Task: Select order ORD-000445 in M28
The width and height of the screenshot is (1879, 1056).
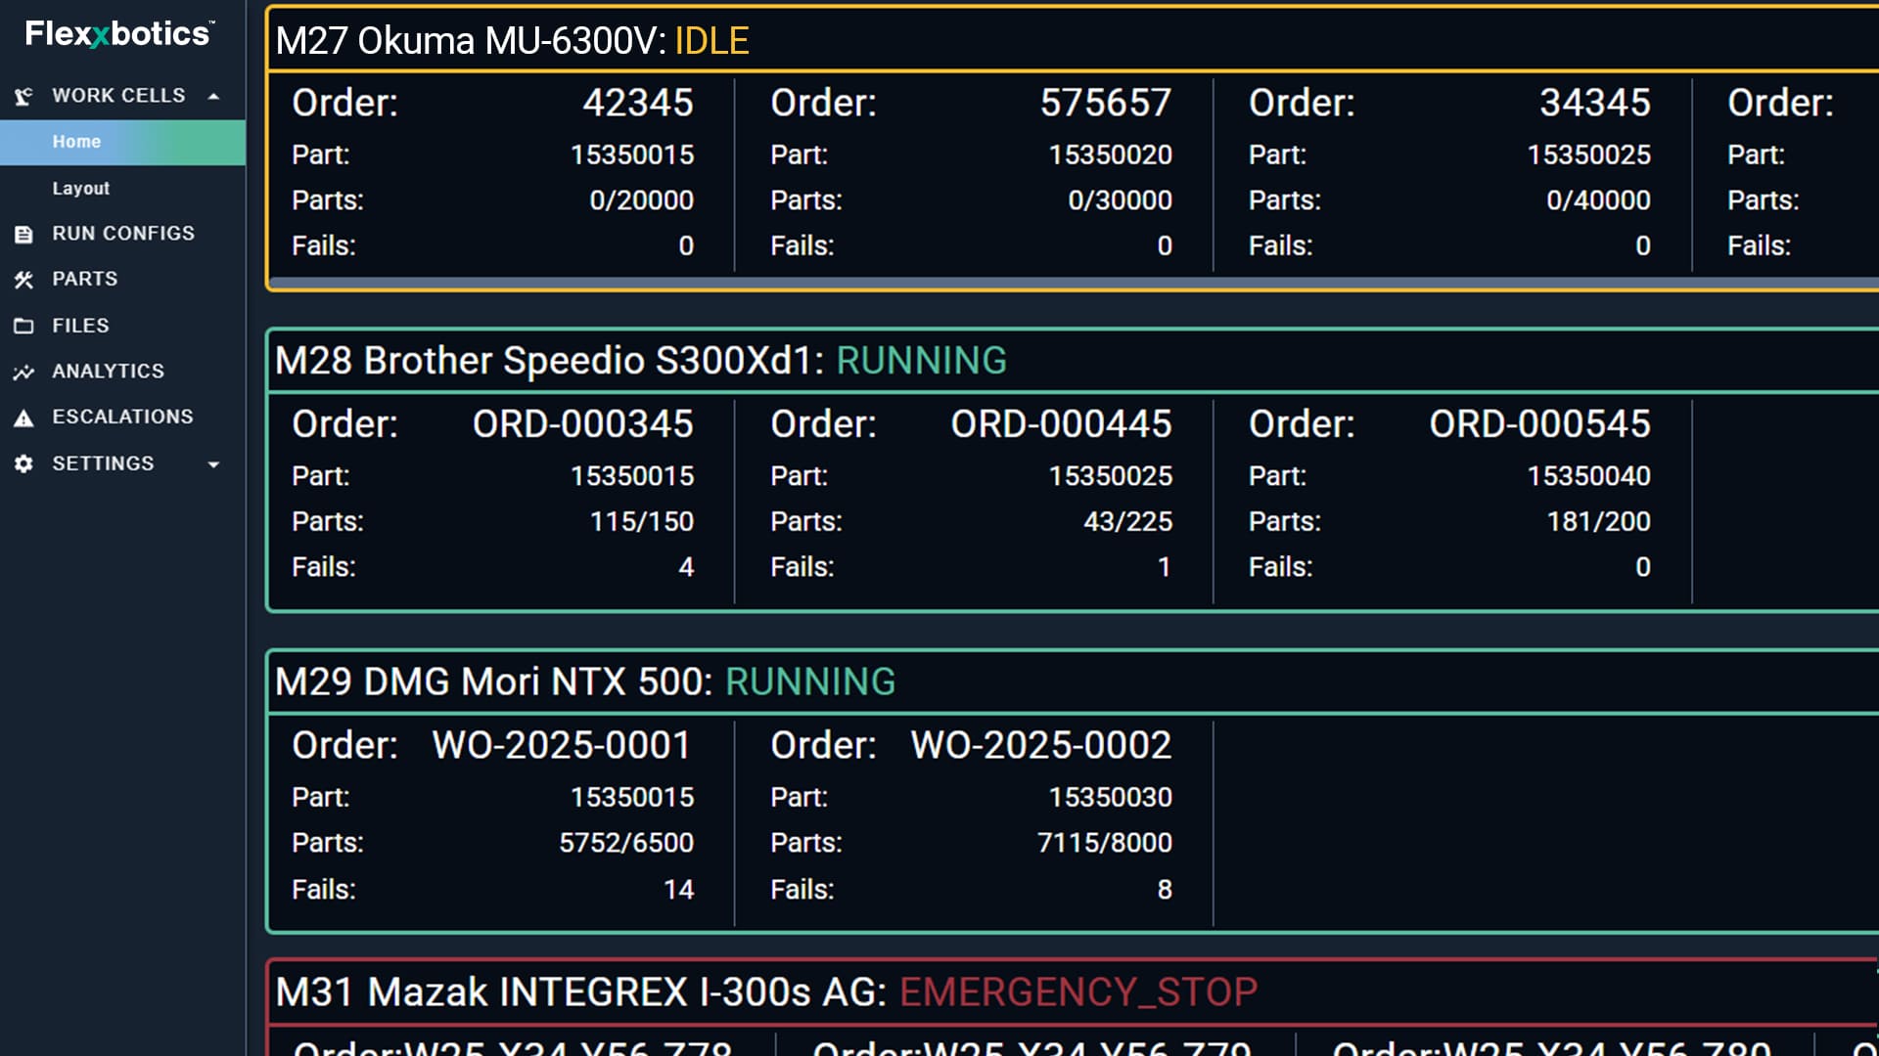Action: [1062, 424]
